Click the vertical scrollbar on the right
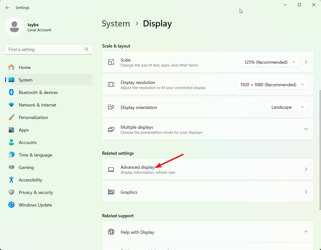 point(320,150)
